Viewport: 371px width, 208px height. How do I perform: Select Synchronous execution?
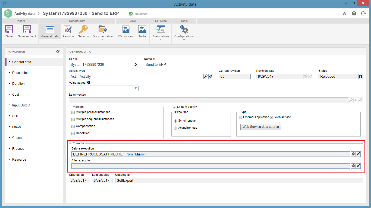(175, 121)
